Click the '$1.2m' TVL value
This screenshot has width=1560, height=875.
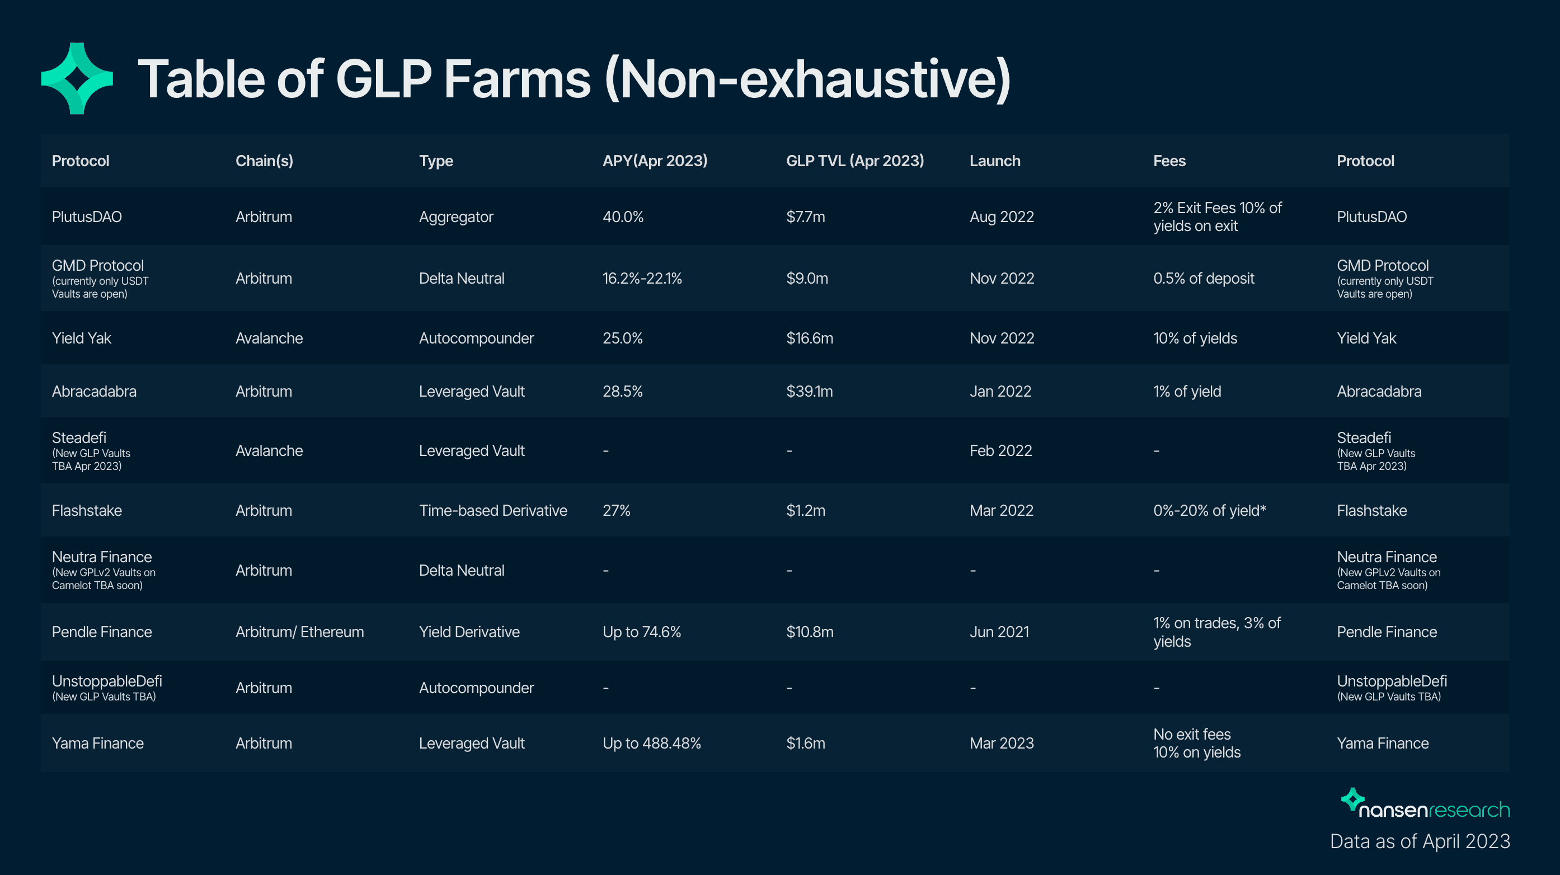pyautogui.click(x=805, y=511)
